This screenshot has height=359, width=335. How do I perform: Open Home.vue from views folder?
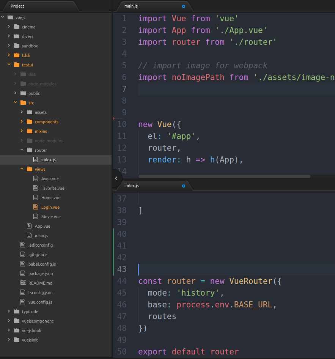51,198
